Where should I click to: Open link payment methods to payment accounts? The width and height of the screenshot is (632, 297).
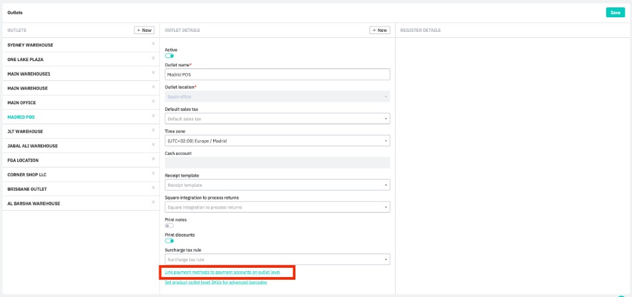pos(222,272)
